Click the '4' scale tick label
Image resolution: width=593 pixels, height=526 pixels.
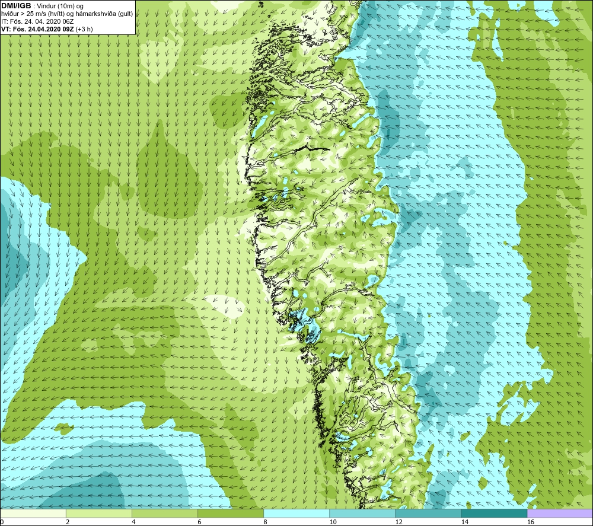(x=133, y=522)
